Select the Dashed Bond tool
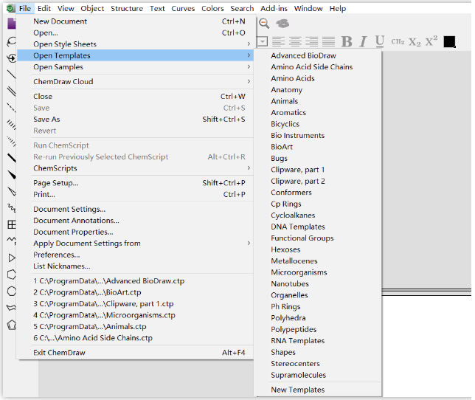Image resolution: width=475 pixels, height=400 pixels. click(12, 108)
